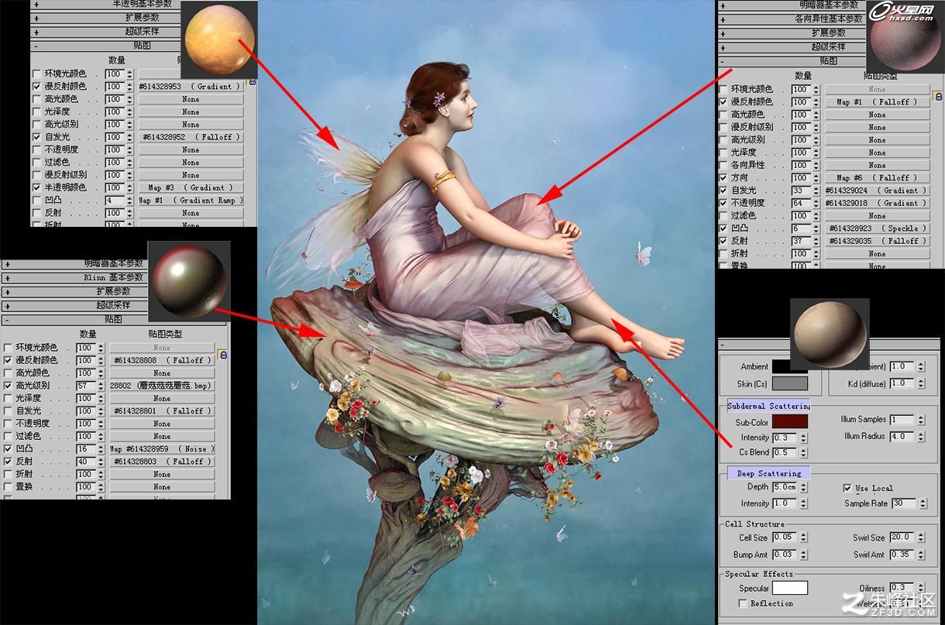Click the Kd (diffuse) spinner arrows
Viewport: 945px width, 625px height.
921,383
